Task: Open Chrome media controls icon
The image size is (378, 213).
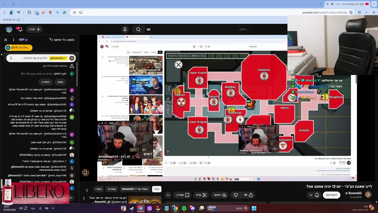Action: click(x=18, y=12)
